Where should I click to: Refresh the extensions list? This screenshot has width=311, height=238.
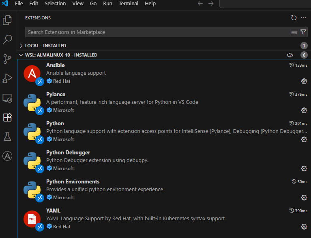click(x=294, y=18)
